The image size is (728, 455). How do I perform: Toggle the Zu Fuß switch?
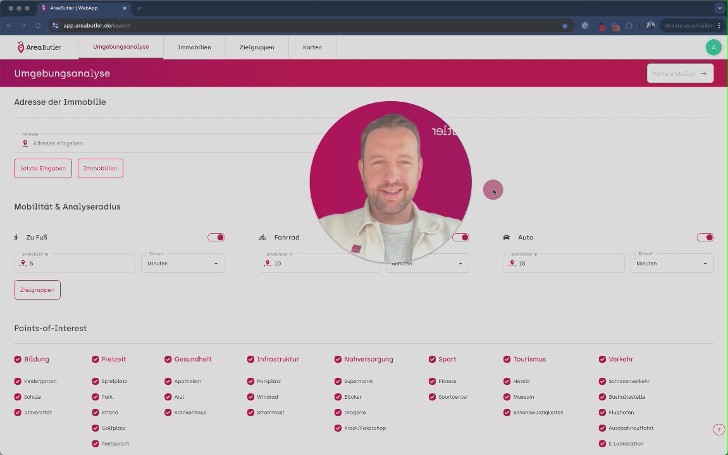(216, 238)
